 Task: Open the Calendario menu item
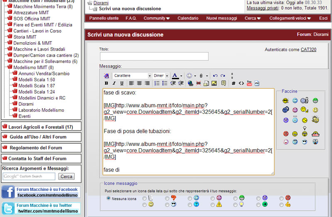188,18
